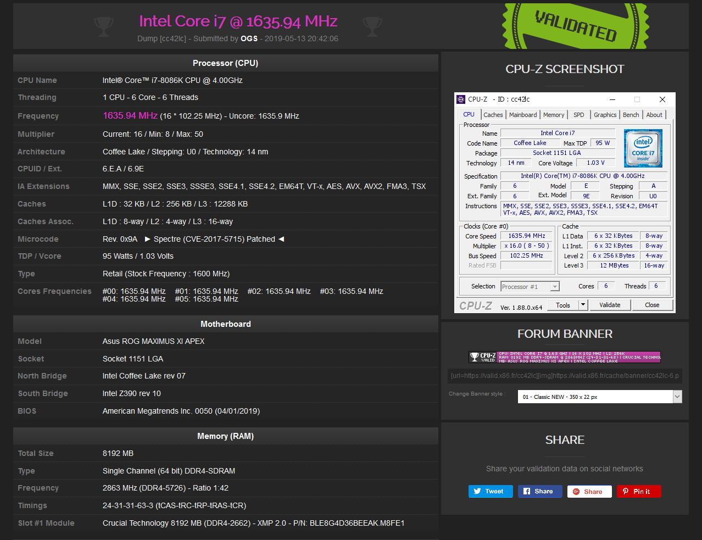This screenshot has width=702, height=540.
Task: Click the trophy icon right of title
Action: point(372,26)
